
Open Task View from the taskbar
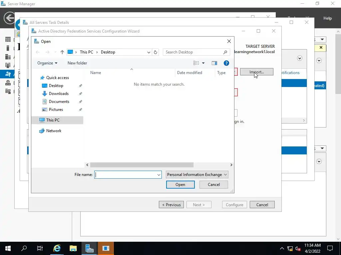(40, 248)
